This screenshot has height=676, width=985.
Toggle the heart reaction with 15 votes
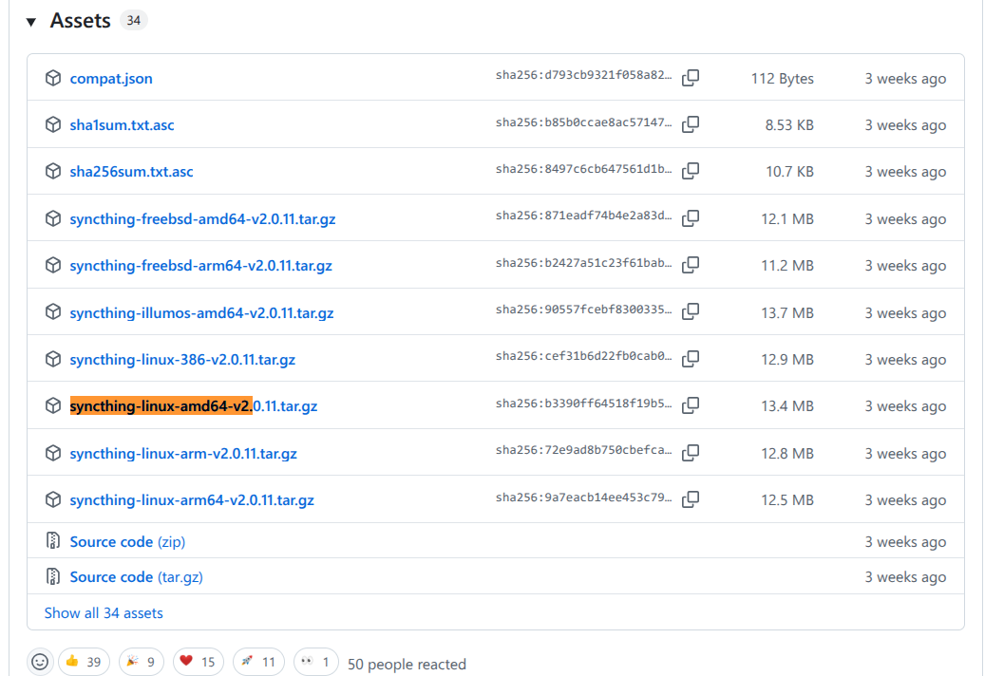click(197, 663)
